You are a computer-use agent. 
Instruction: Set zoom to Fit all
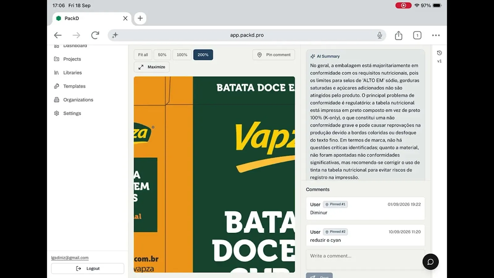click(x=143, y=55)
